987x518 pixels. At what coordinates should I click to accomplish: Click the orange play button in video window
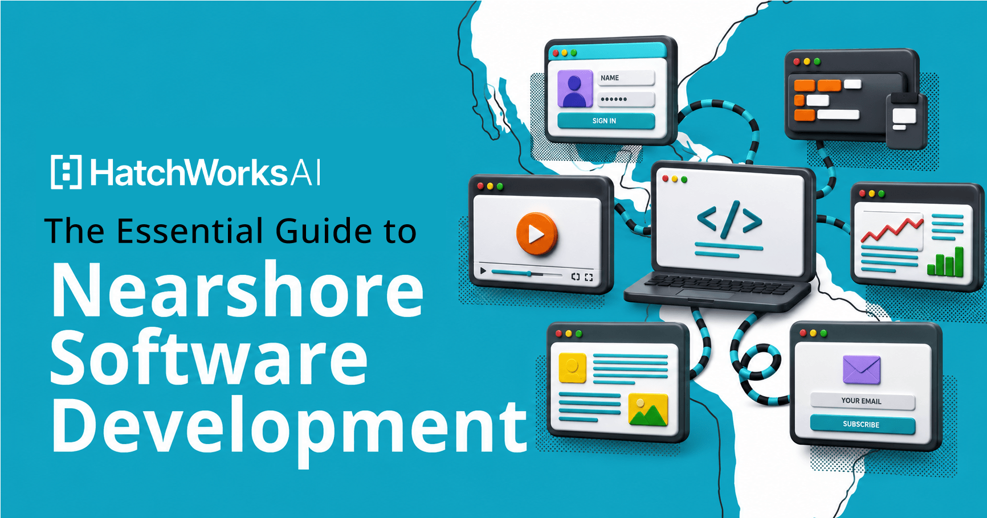(536, 233)
